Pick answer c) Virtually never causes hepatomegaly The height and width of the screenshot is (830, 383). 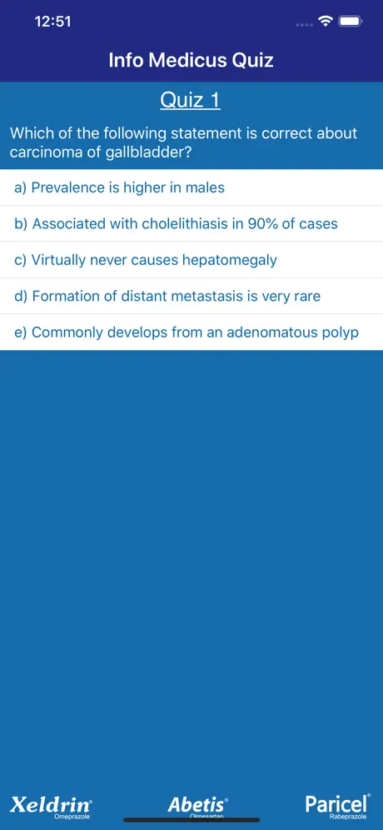pyautogui.click(x=191, y=260)
